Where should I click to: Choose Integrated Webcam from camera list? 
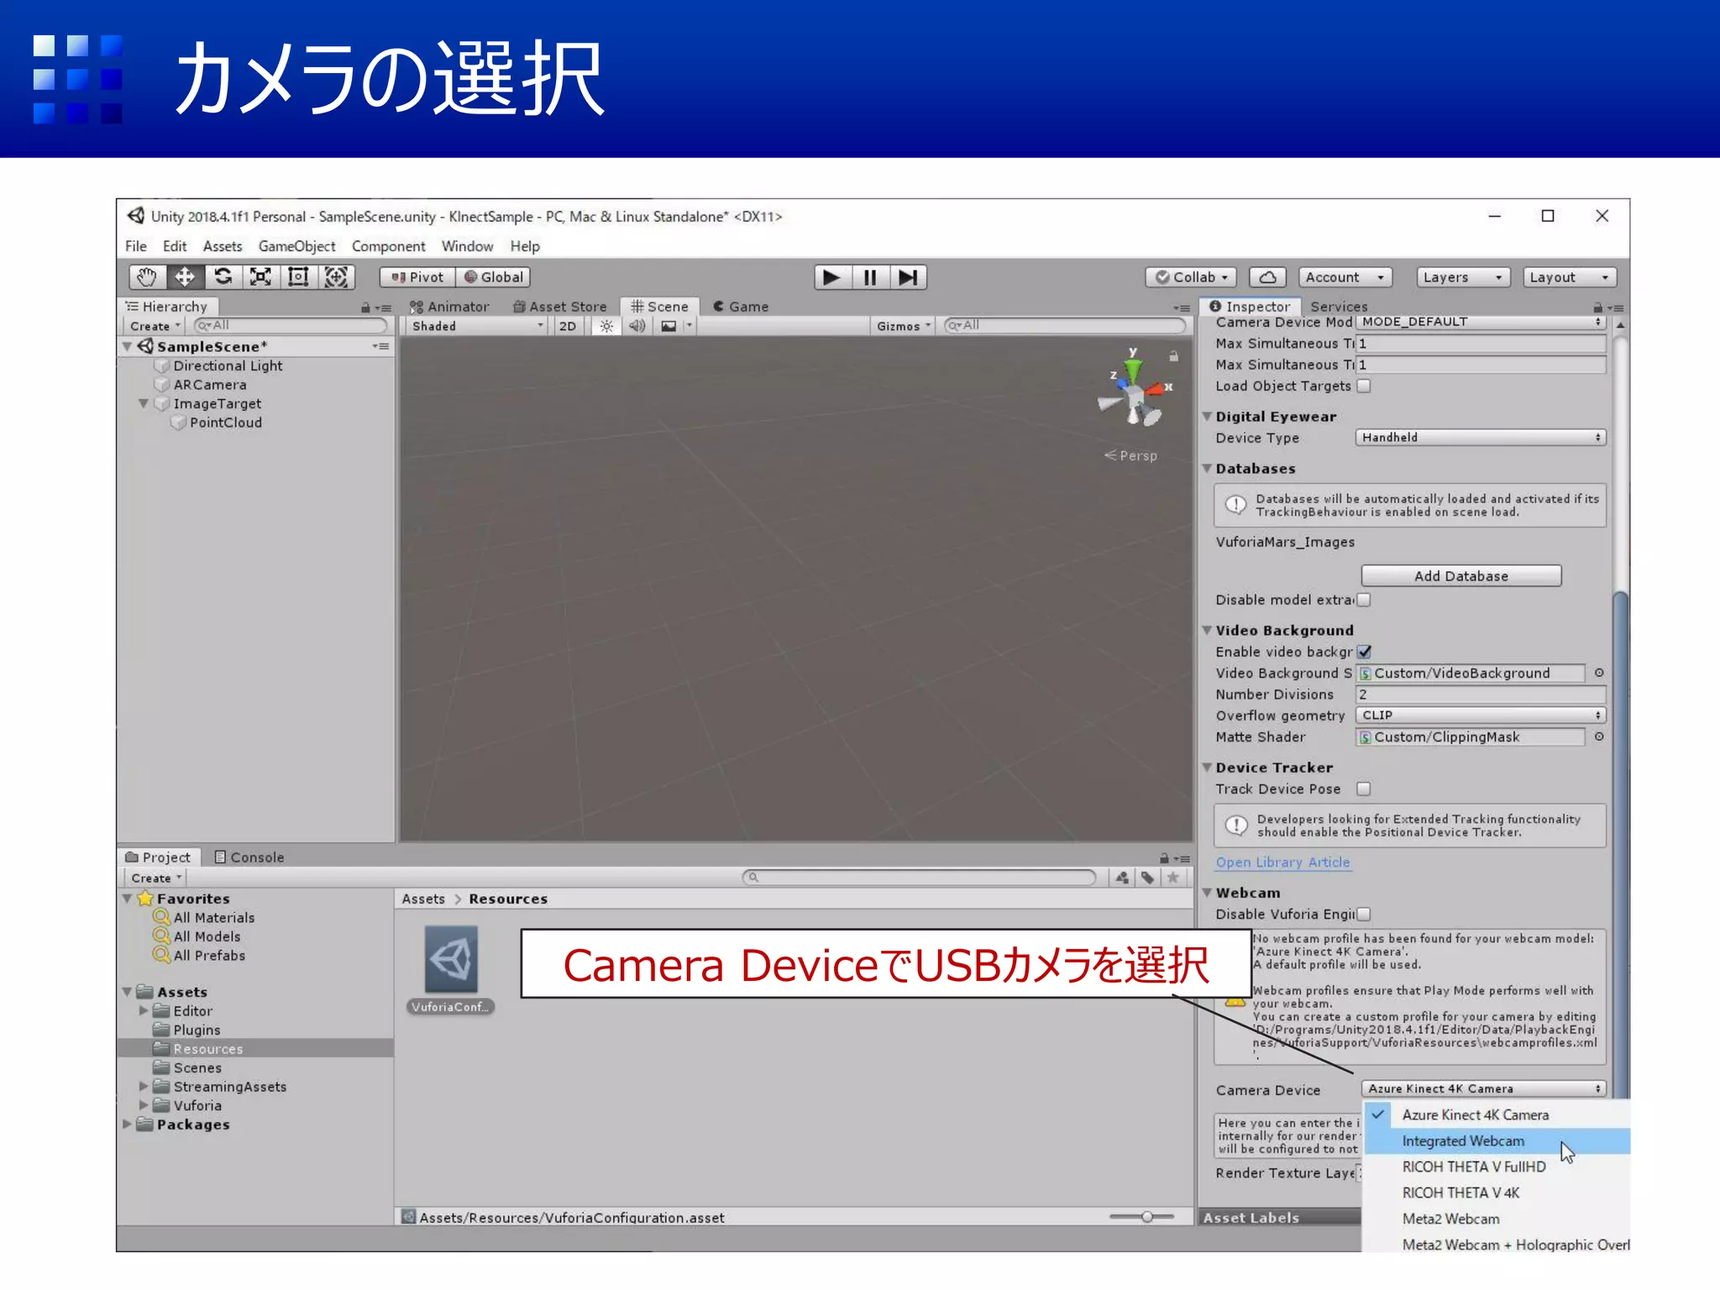pos(1497,1141)
